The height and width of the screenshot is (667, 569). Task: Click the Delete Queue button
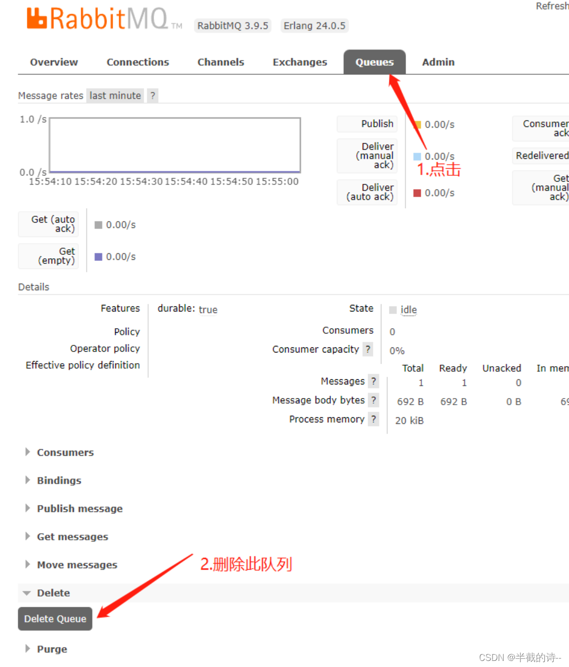coord(55,618)
